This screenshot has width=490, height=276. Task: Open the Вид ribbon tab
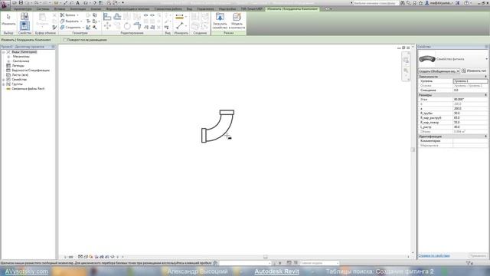[x=189, y=9]
